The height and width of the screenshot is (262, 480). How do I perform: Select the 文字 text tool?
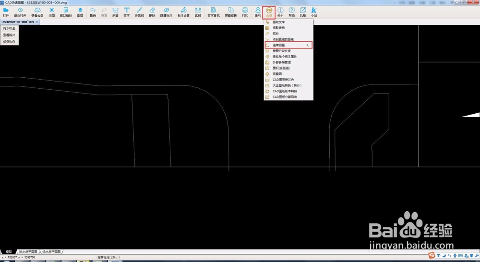coord(127,12)
